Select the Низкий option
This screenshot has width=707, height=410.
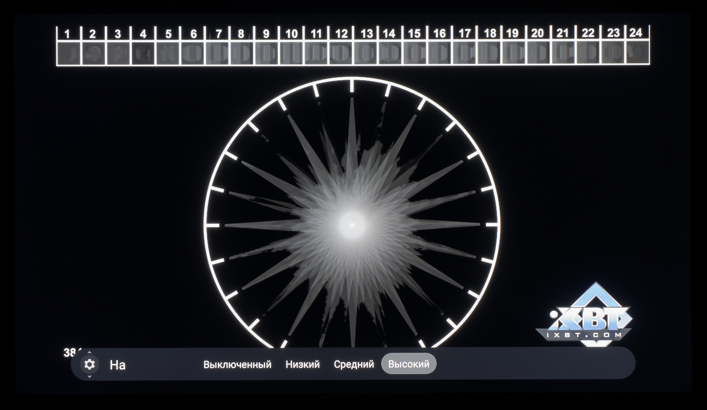pyautogui.click(x=302, y=364)
